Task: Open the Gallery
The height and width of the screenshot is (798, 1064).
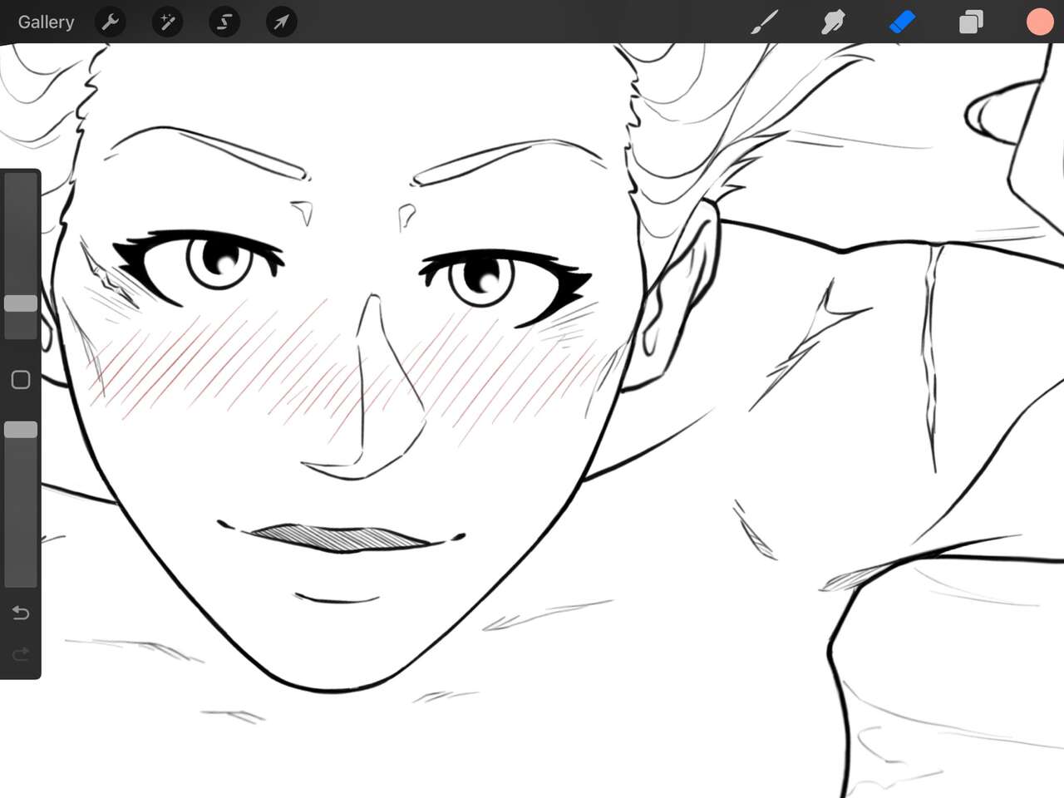Action: [x=47, y=22]
